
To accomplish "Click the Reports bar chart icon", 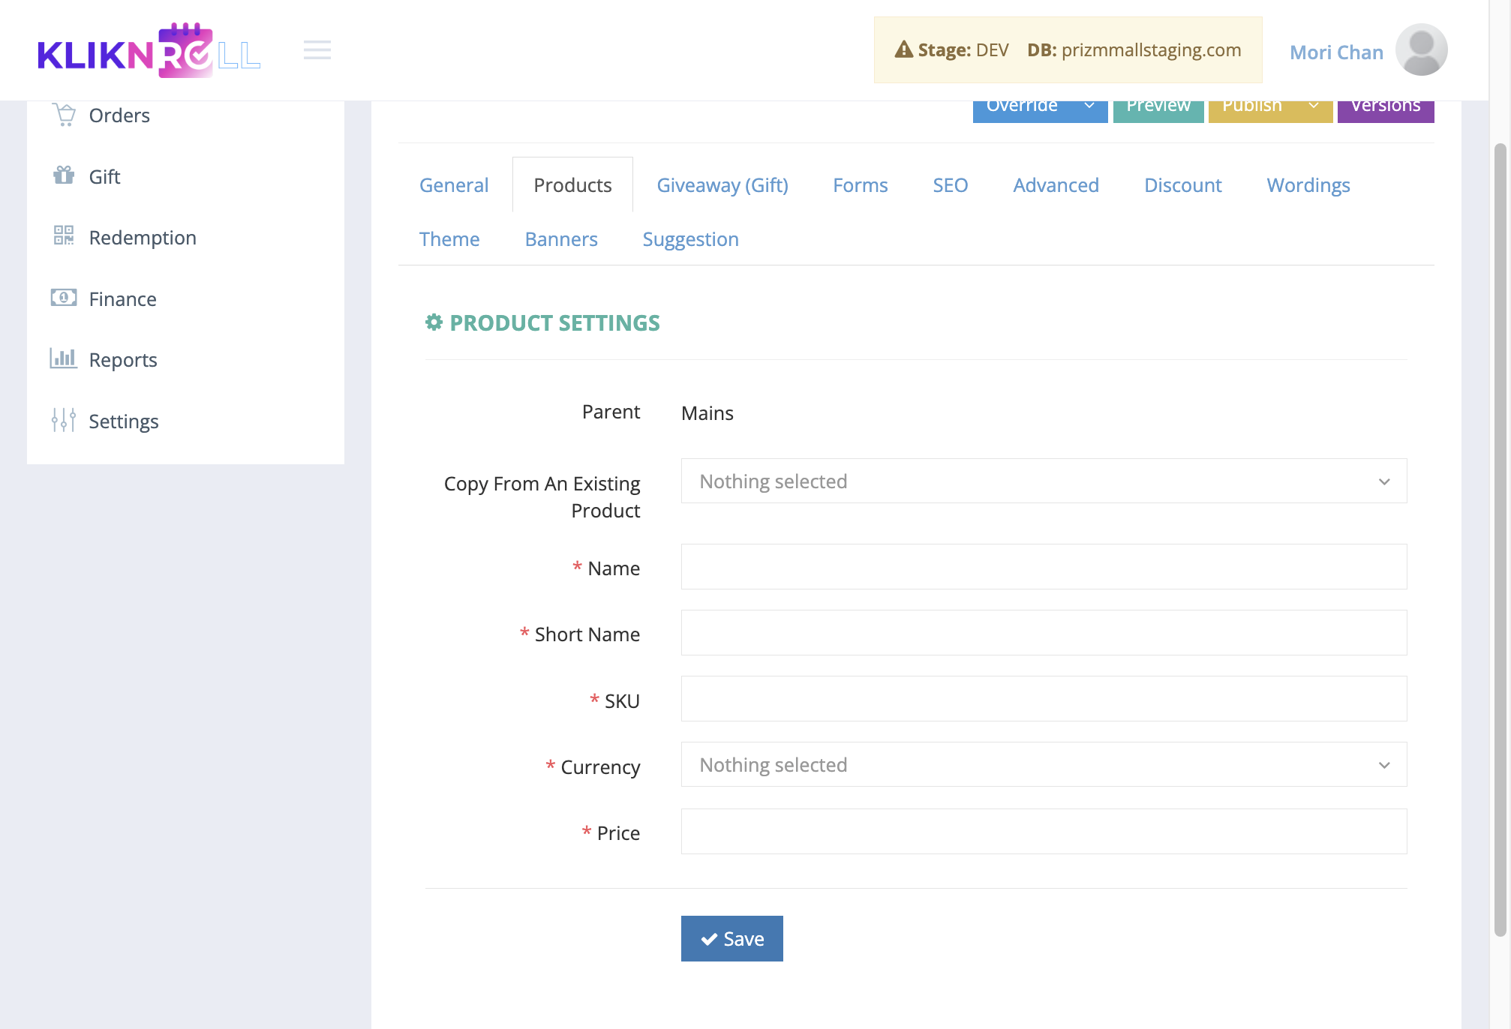I will [x=64, y=358].
